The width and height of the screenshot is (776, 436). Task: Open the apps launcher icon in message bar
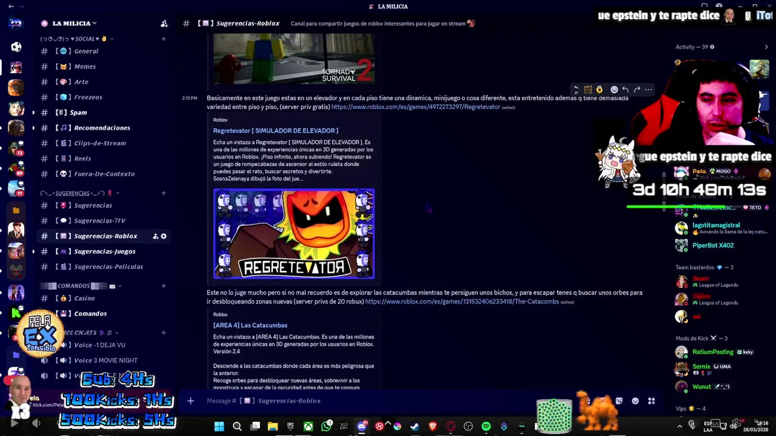(x=651, y=400)
